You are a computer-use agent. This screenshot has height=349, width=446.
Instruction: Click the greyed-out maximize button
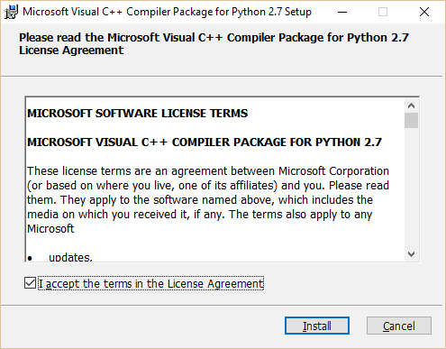pos(383,12)
